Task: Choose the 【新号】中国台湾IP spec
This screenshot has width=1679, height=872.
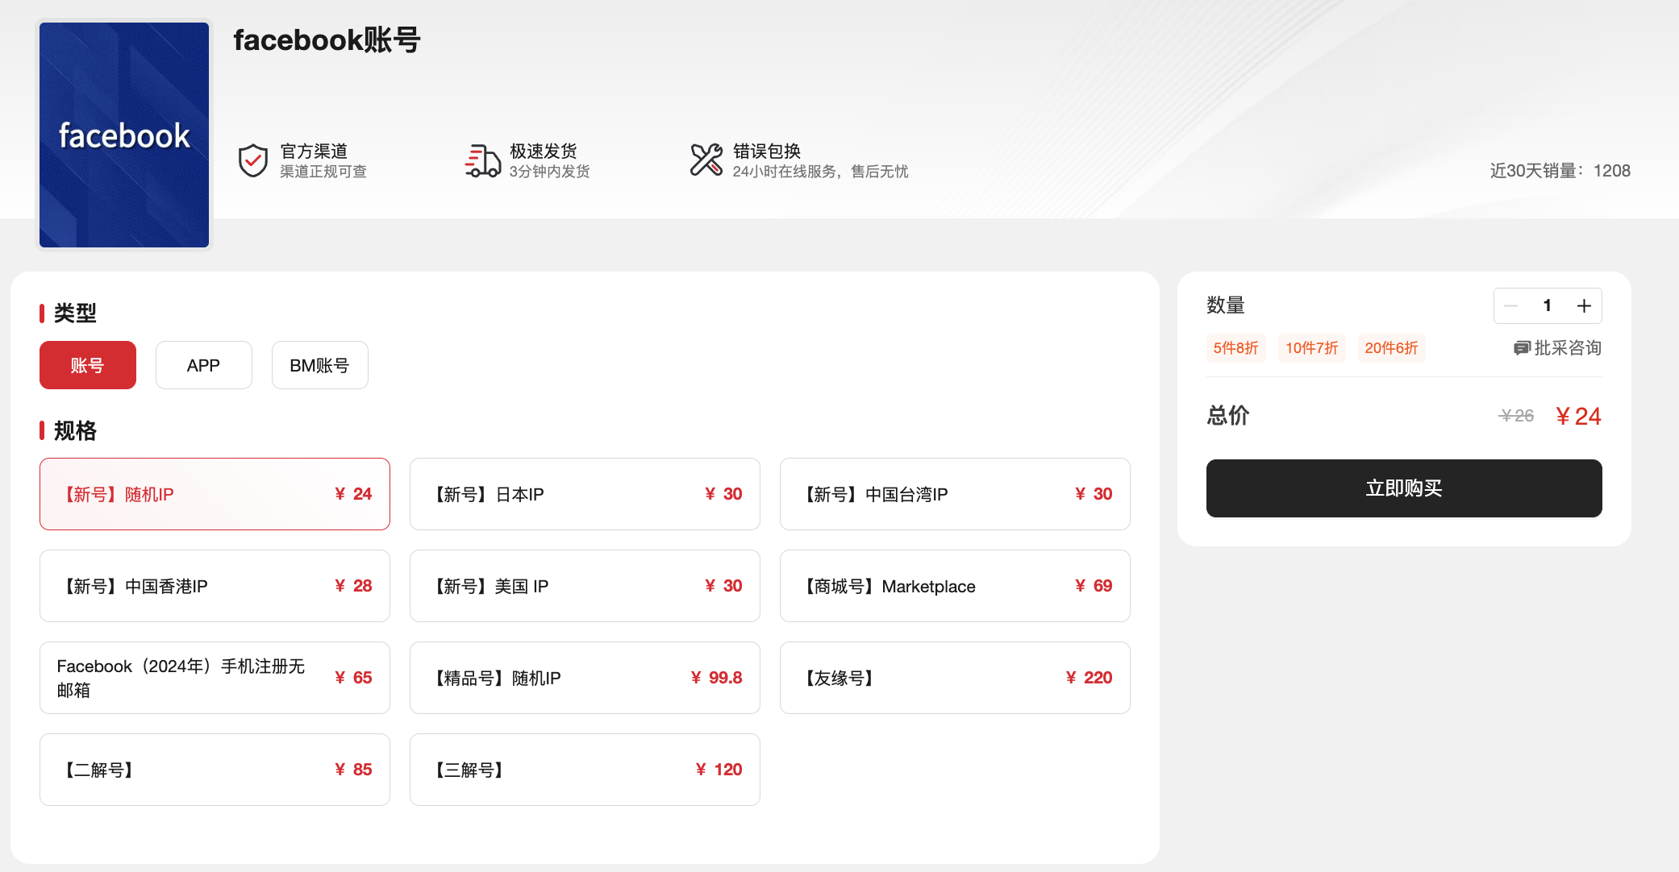Action: [955, 494]
